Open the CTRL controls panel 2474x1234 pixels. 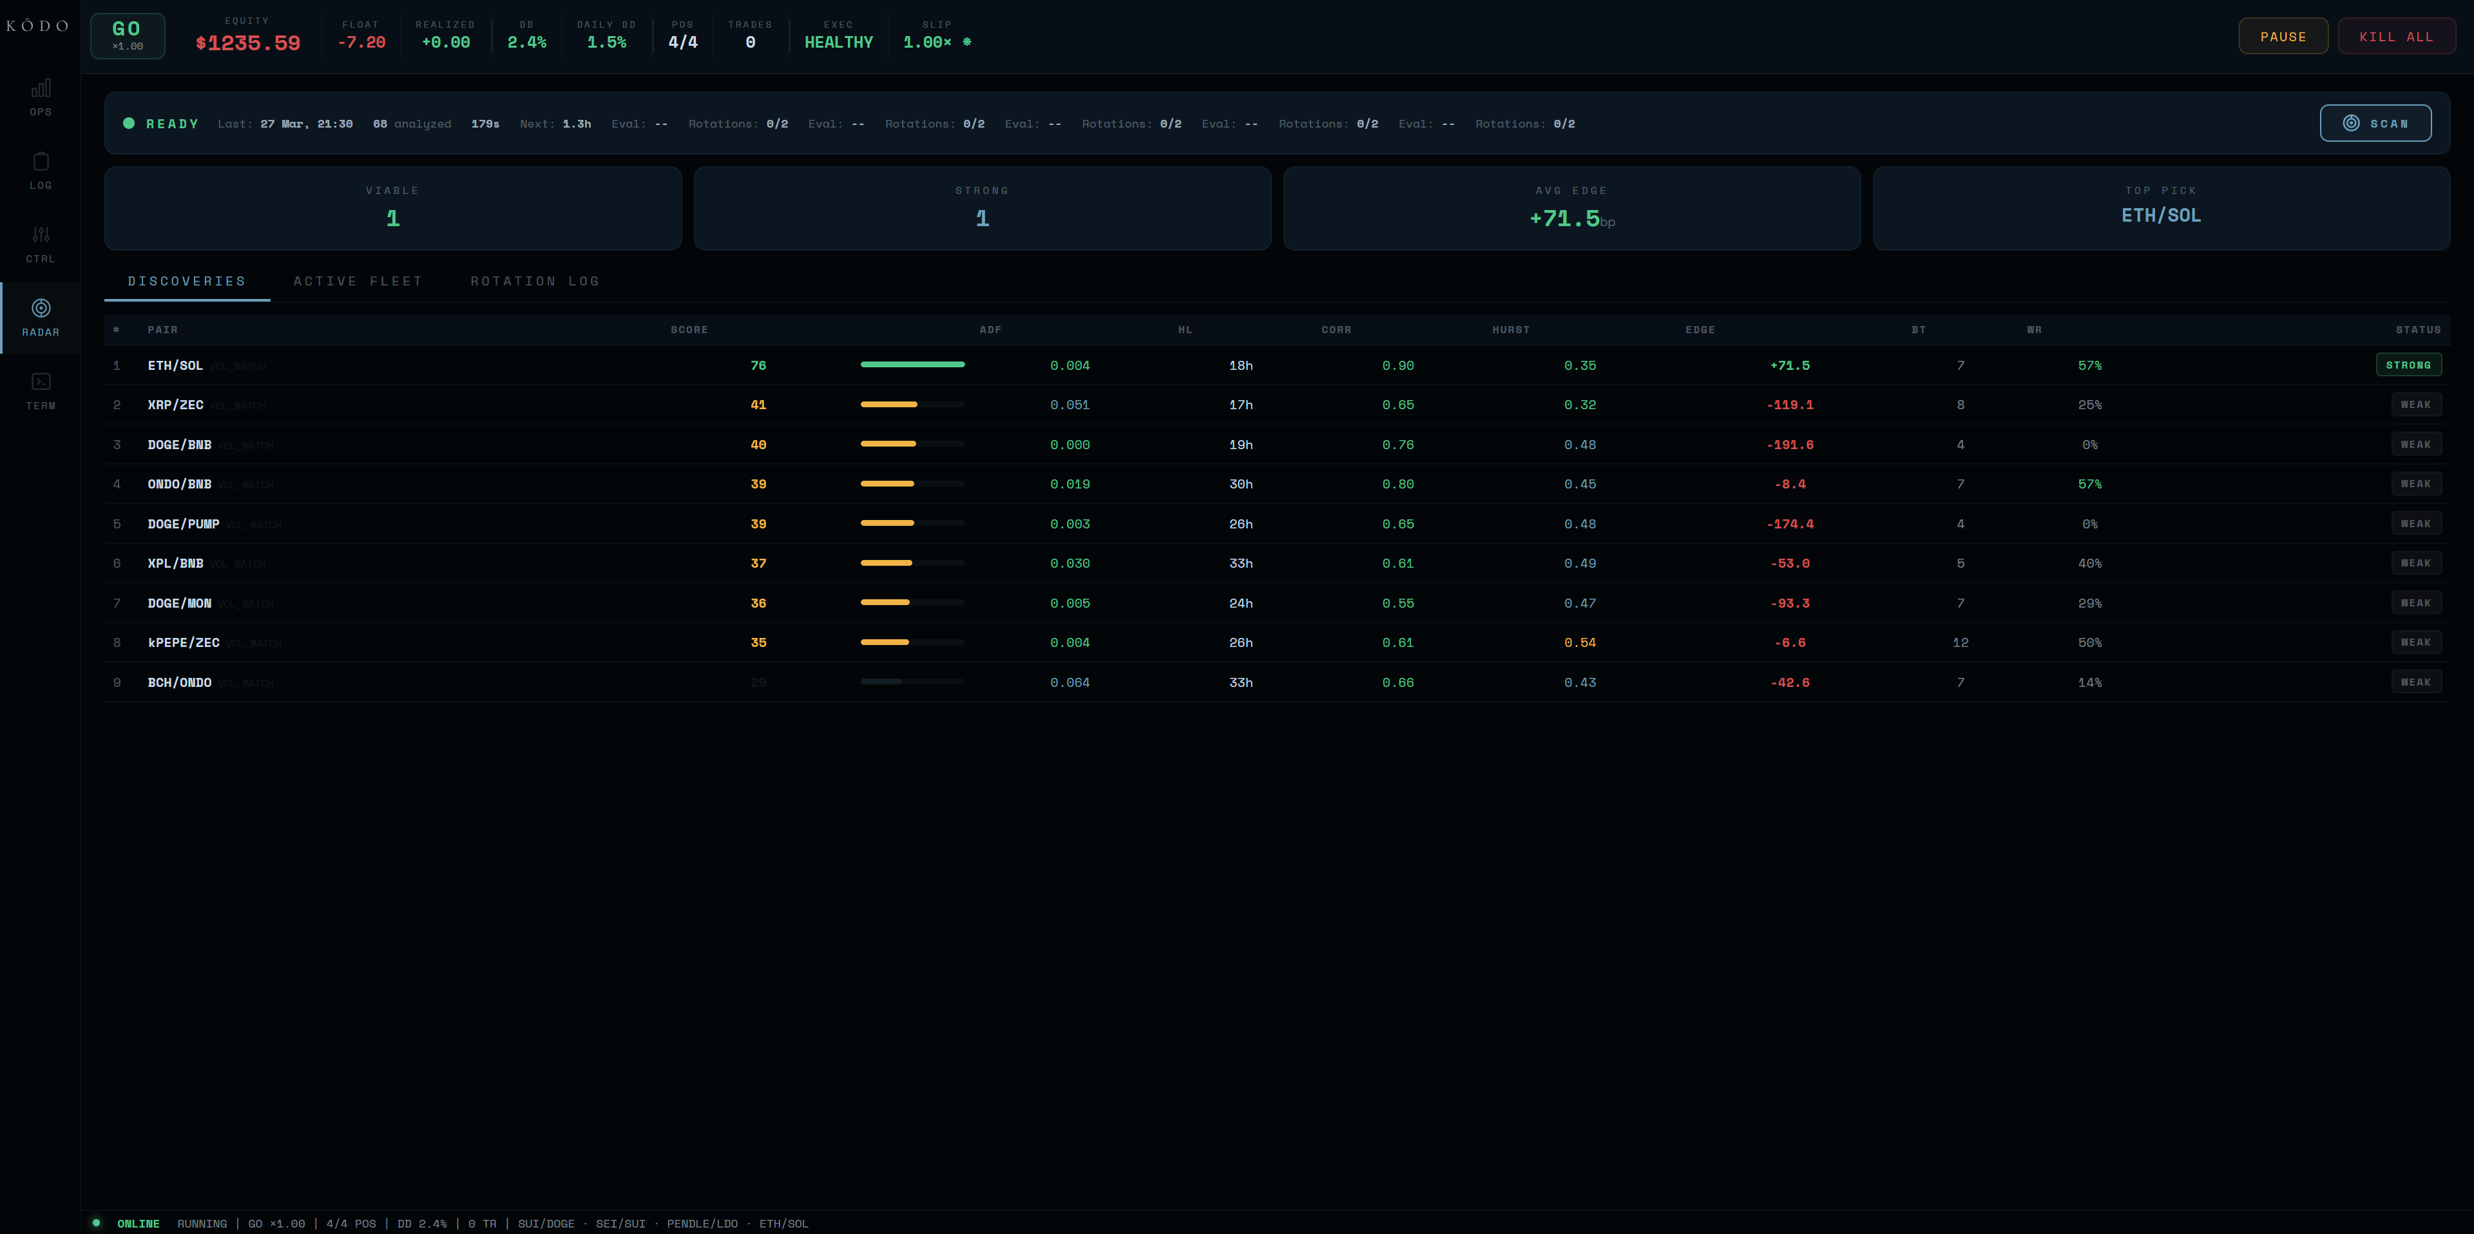[x=41, y=242]
